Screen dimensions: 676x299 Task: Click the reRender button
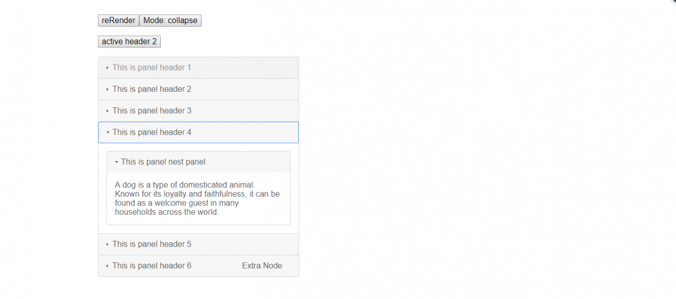(118, 21)
